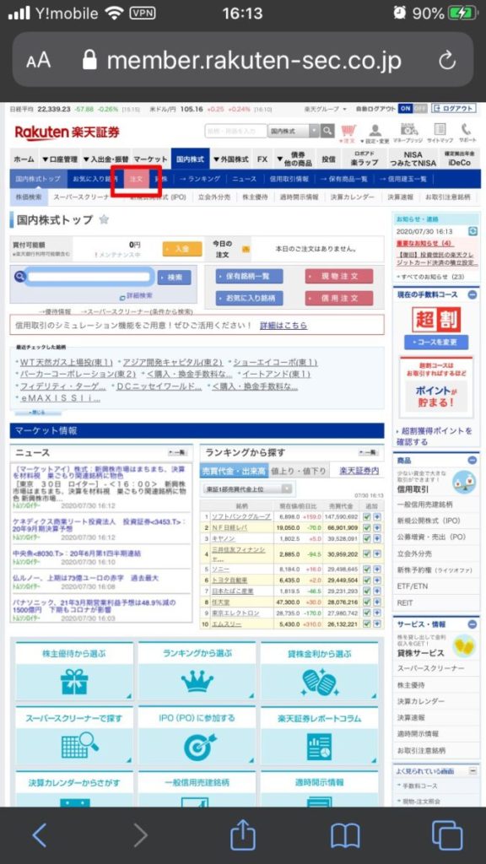Click the red 現物注文 button
486x864 pixels.
click(339, 276)
